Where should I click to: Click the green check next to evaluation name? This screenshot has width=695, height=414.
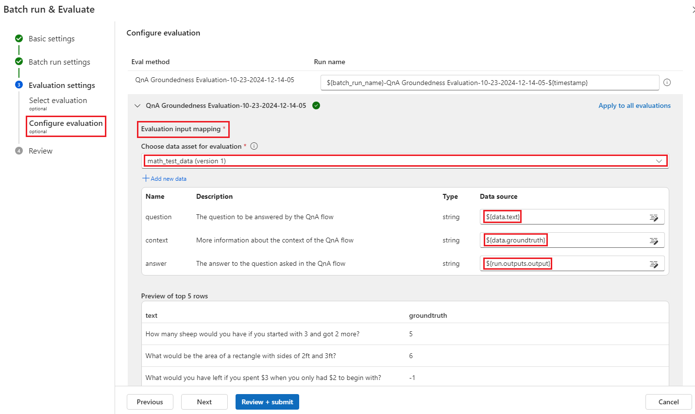click(x=316, y=105)
